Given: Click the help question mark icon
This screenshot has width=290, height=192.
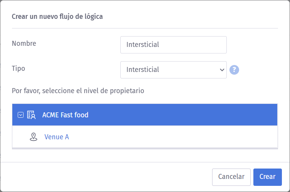Looking at the screenshot, I should (x=234, y=70).
